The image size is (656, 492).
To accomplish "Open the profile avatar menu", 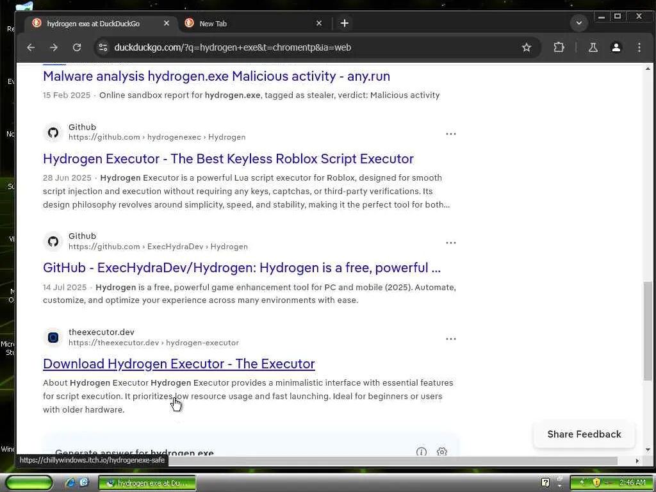I will tap(616, 47).
